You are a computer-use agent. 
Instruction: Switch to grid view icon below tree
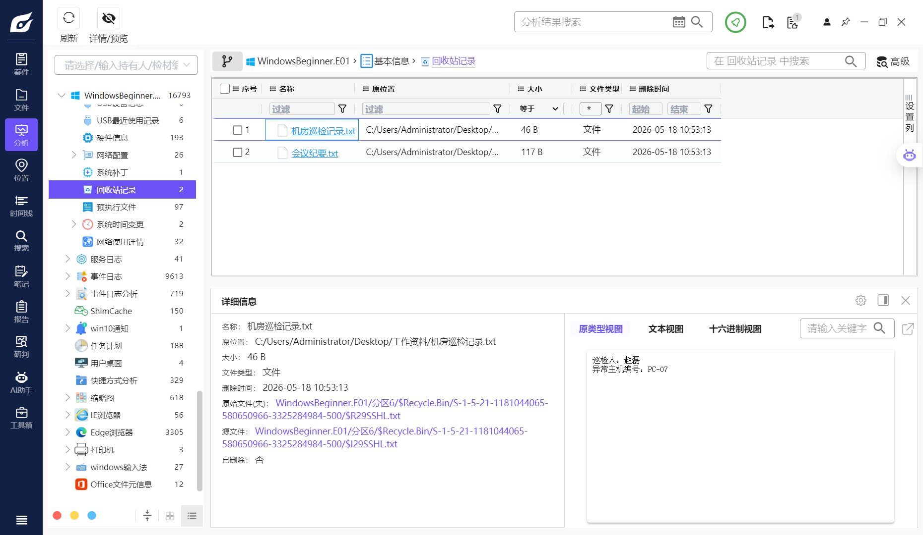(170, 516)
